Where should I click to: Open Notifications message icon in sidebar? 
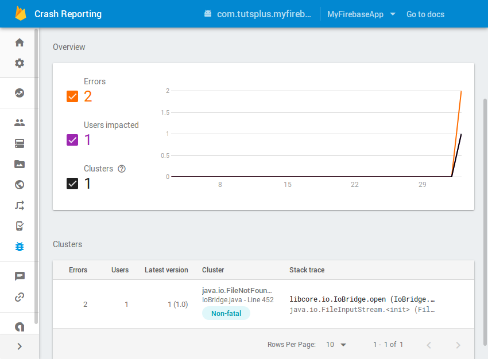tap(20, 276)
